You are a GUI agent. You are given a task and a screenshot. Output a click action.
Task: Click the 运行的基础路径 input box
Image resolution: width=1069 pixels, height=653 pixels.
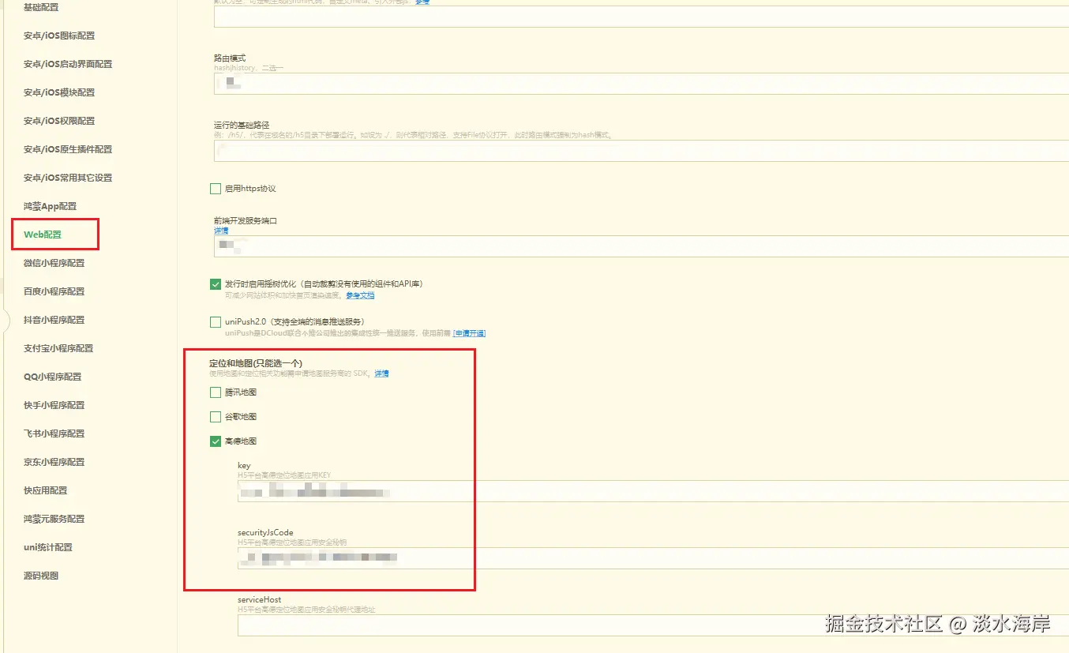point(641,151)
